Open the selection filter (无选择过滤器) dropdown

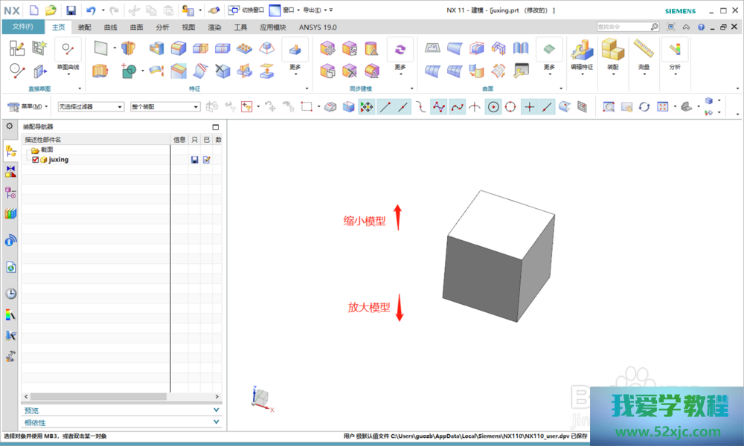[91, 107]
